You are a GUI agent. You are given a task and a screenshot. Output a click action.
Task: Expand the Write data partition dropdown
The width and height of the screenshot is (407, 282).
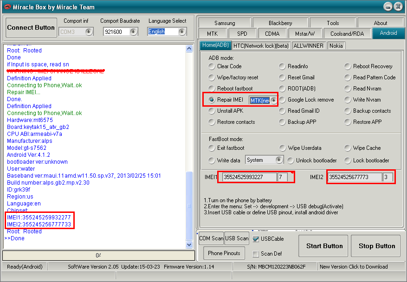coord(279,160)
